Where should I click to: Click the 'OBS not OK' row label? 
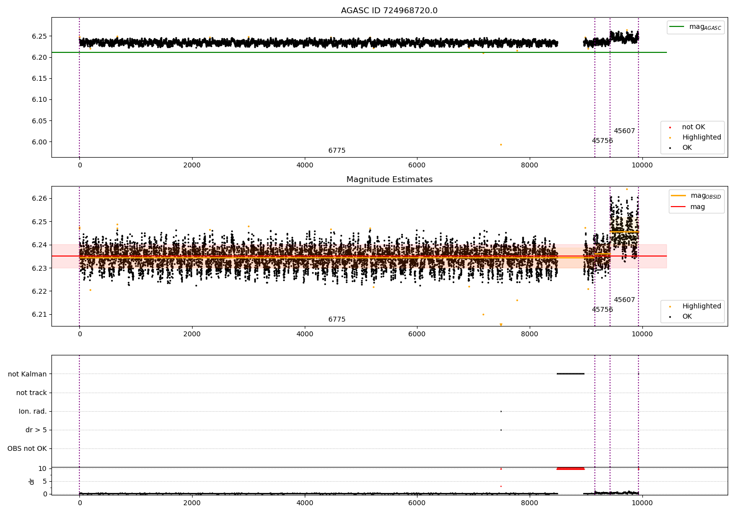click(27, 448)
